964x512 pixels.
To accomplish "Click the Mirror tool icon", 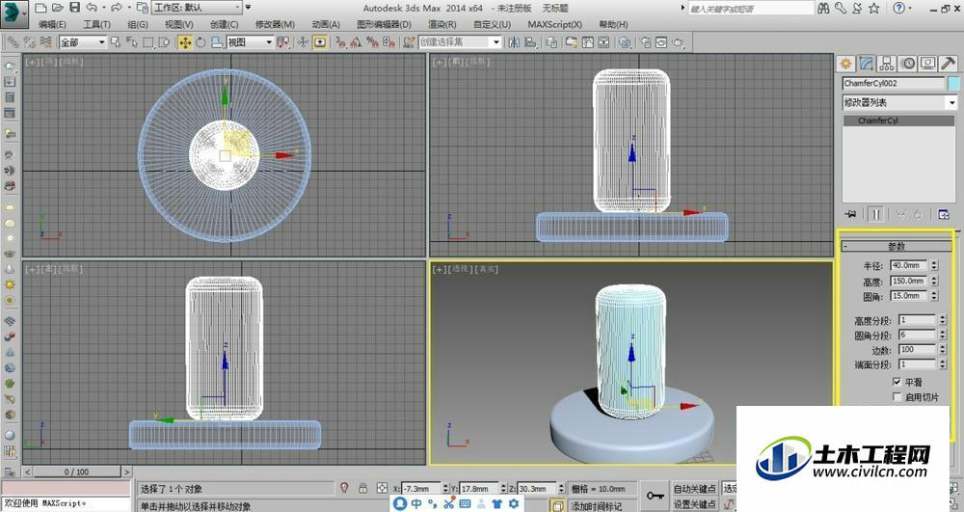I will (514, 41).
